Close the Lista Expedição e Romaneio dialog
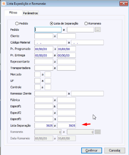This screenshot has width=129, height=155. point(124,4)
